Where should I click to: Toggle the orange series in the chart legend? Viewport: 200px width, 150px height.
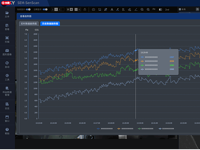tap(125, 128)
